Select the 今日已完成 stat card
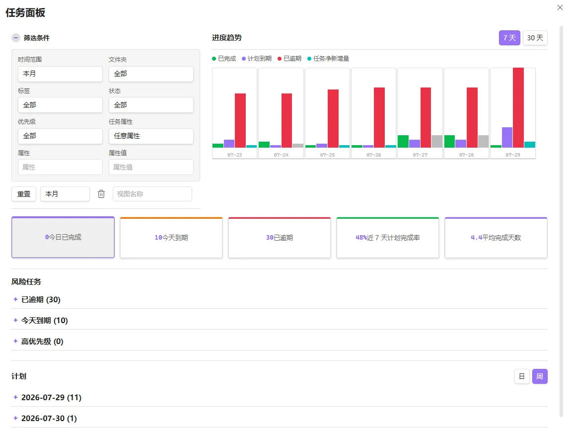This screenshot has height=435, width=570. [63, 237]
